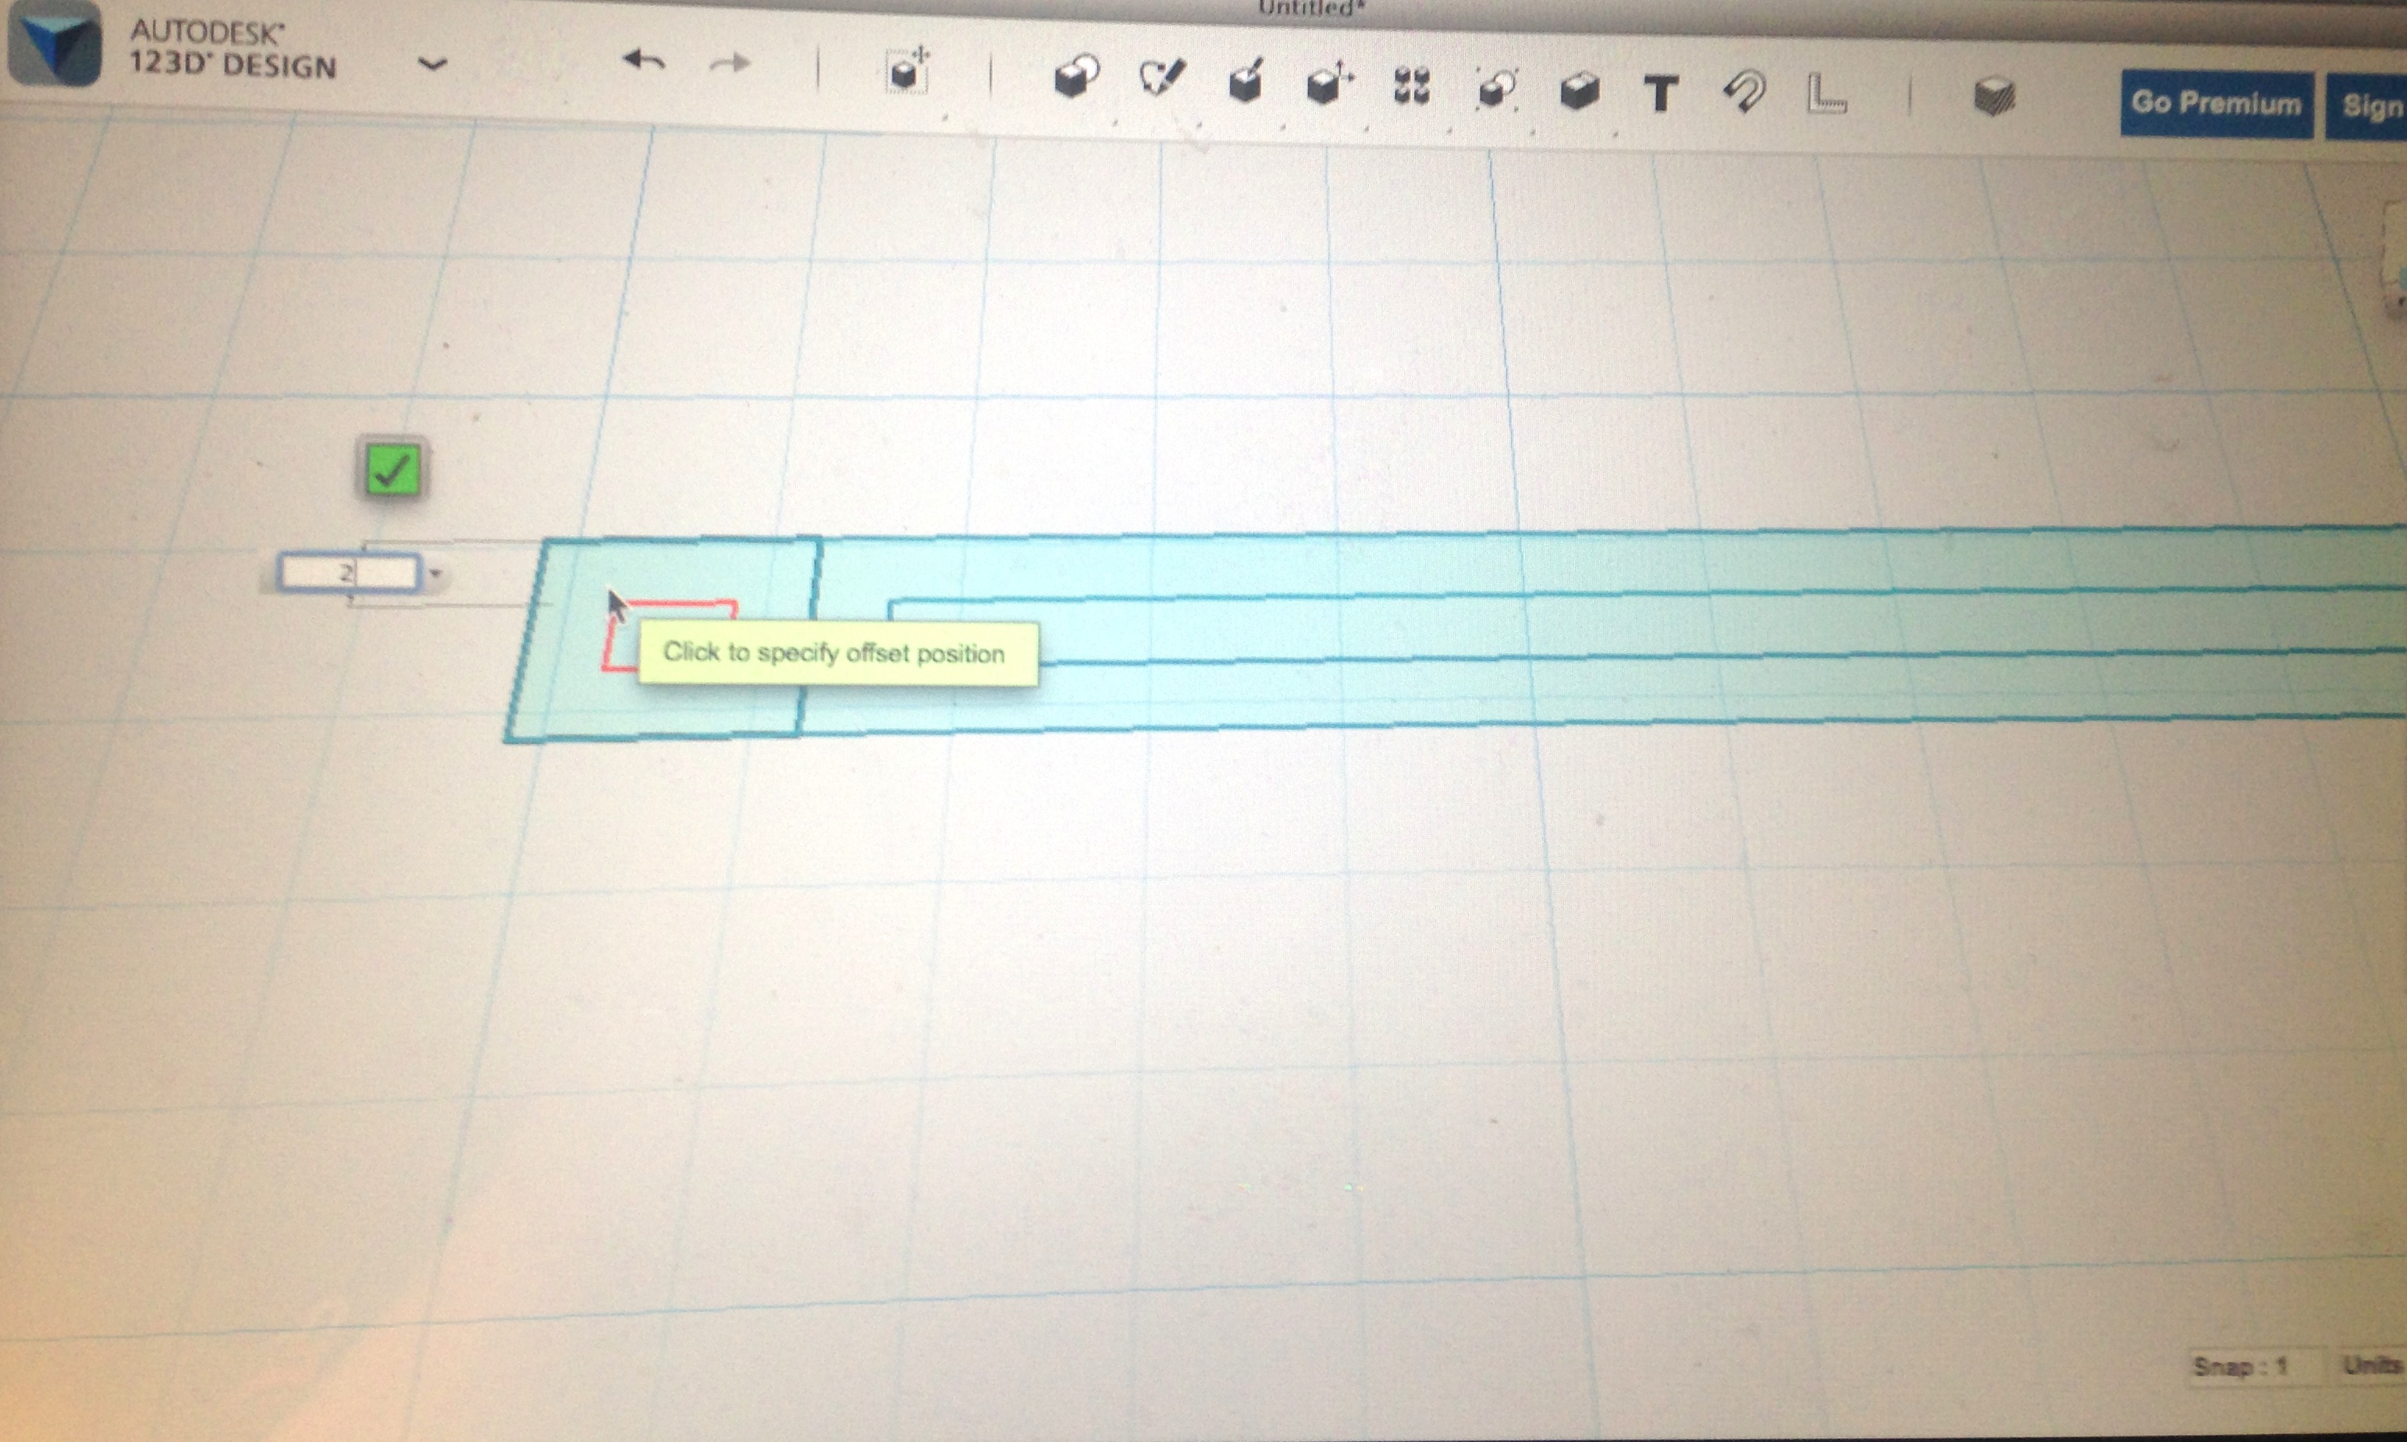This screenshot has height=1442, width=2407.
Task: Click the Autodesk 123D Design logo
Action: click(55, 44)
